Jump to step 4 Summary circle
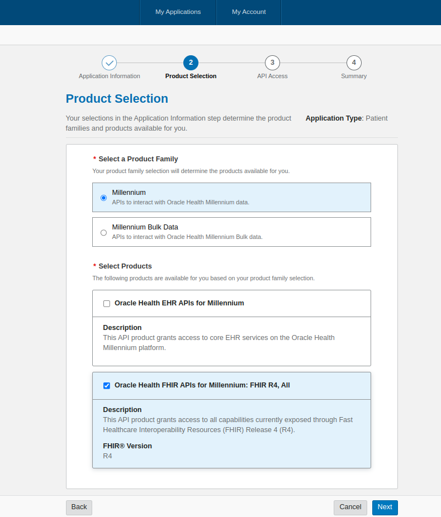Viewport: 441px width, 517px height. coord(354,63)
